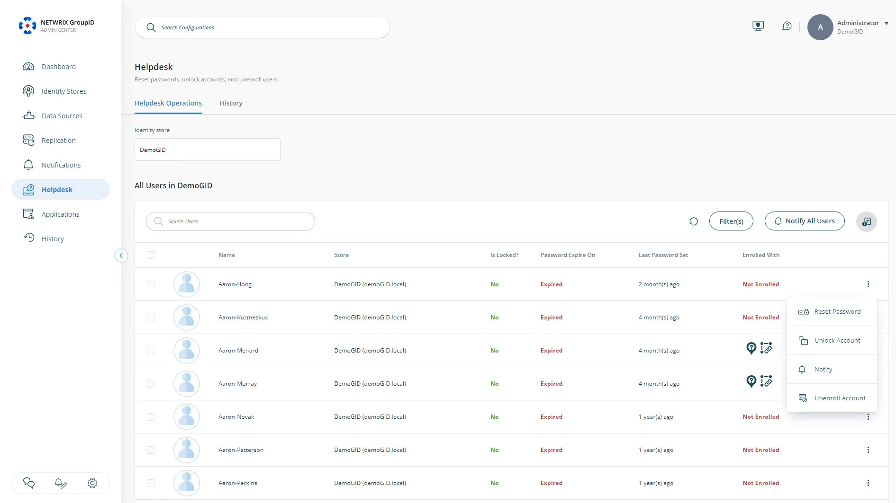This screenshot has height=503, width=896.
Task: Choose Reset Password from the context menu
Action: click(832, 311)
